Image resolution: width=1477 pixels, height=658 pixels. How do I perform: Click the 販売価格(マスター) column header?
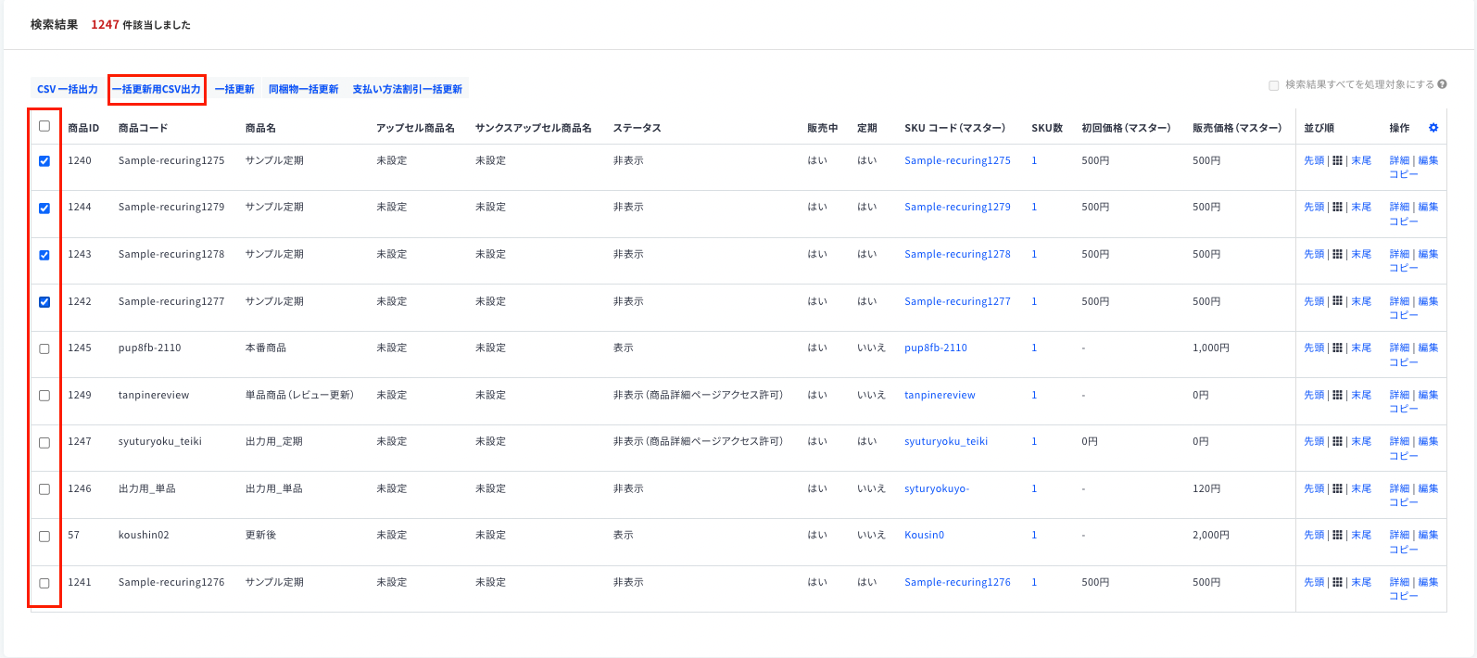tap(1237, 128)
